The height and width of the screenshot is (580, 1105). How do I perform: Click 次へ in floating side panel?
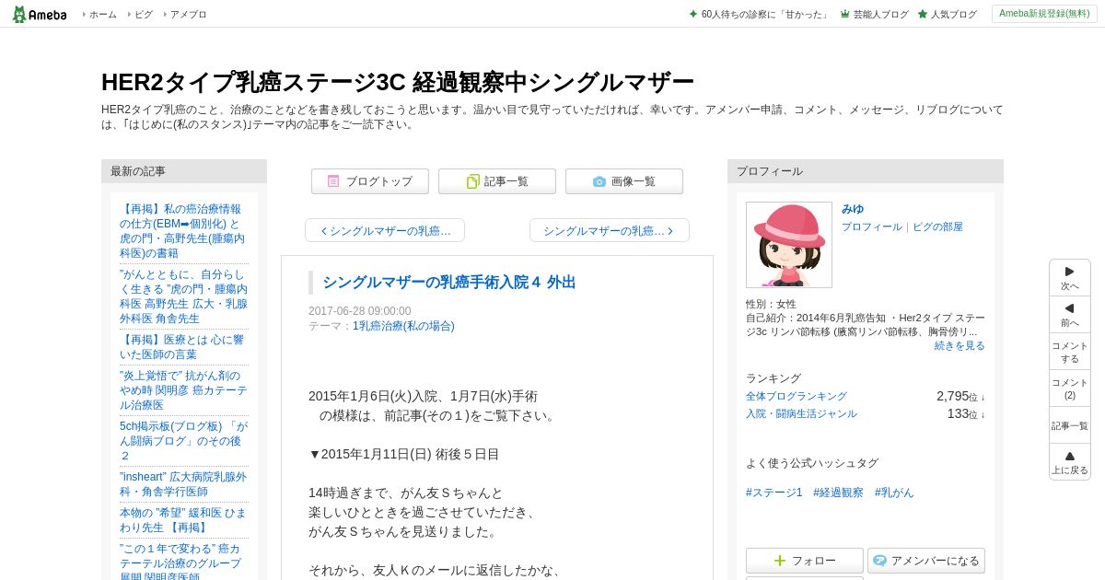[x=1070, y=278]
